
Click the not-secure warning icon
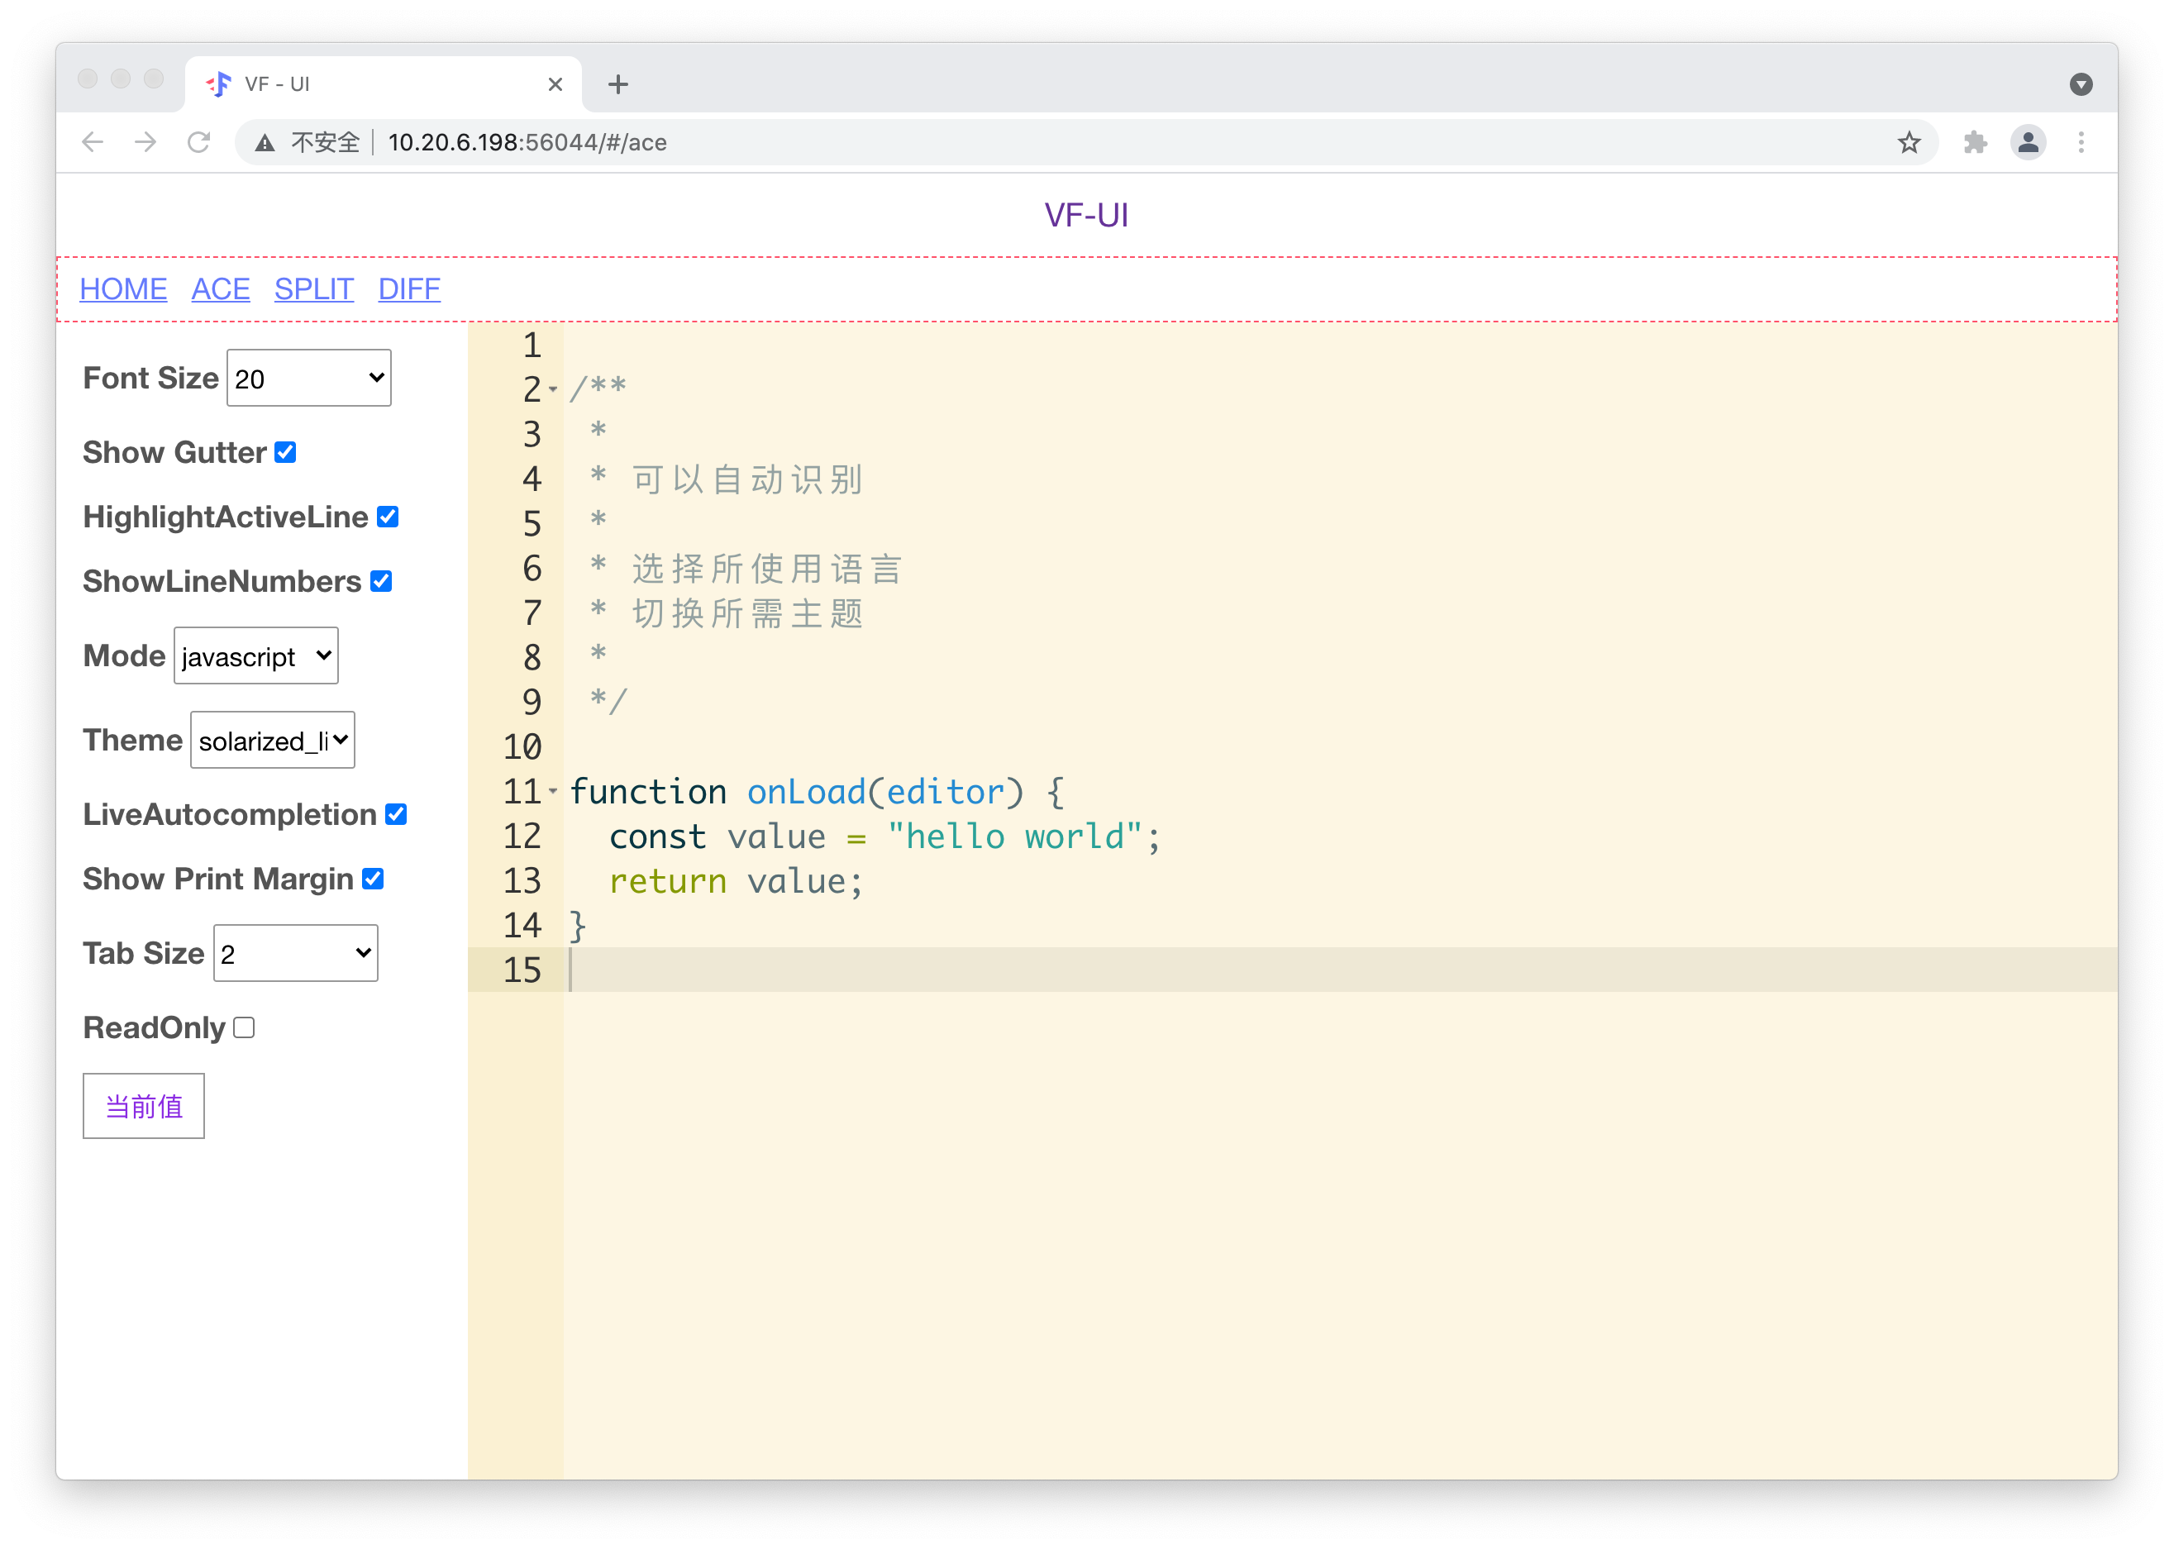(x=265, y=143)
